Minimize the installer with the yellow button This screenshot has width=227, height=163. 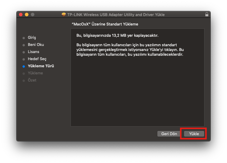(27, 15)
